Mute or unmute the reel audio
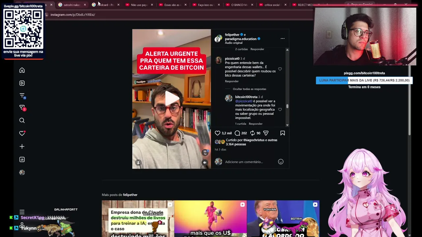Viewport: 422px width, 237px height. point(205,162)
